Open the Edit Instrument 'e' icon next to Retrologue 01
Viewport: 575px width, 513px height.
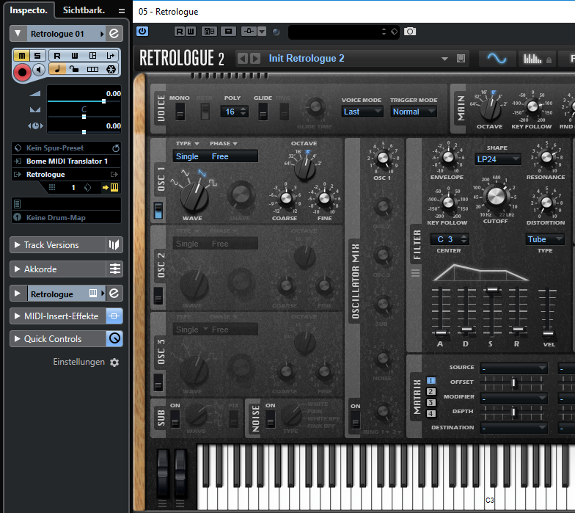pyautogui.click(x=114, y=34)
